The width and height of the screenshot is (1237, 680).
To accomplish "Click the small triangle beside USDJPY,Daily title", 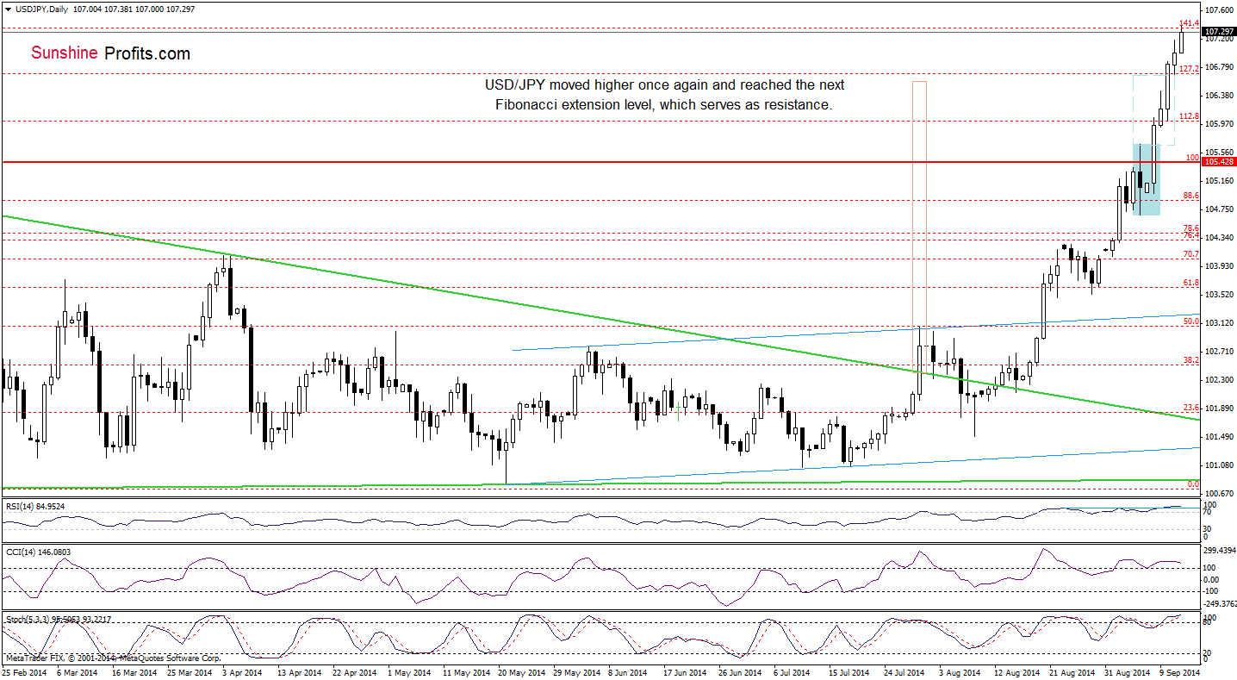I will [8, 9].
